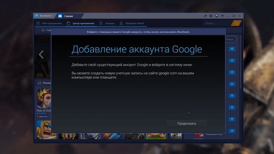The height and width of the screenshot is (154, 274).
Task: Select the BlueStacks 3 title tab
Action: [44, 16]
